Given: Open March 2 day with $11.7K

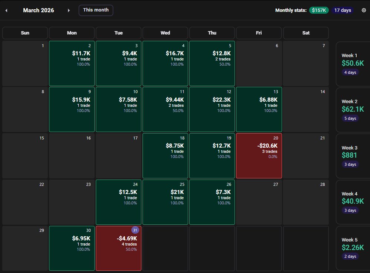Looking at the screenshot, I should coord(72,63).
